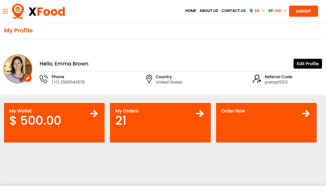
Task: Click the Order Now arrow icon
Action: (306, 114)
